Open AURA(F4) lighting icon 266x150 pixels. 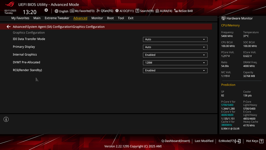click(x=157, y=11)
